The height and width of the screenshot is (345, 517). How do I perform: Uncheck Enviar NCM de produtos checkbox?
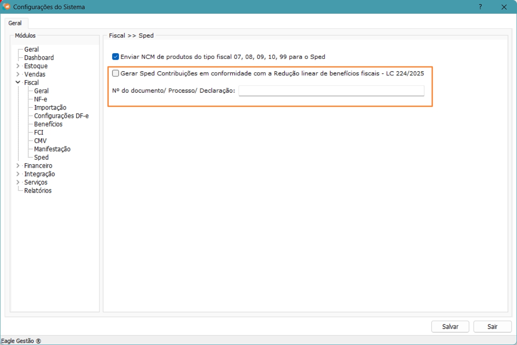pos(116,57)
